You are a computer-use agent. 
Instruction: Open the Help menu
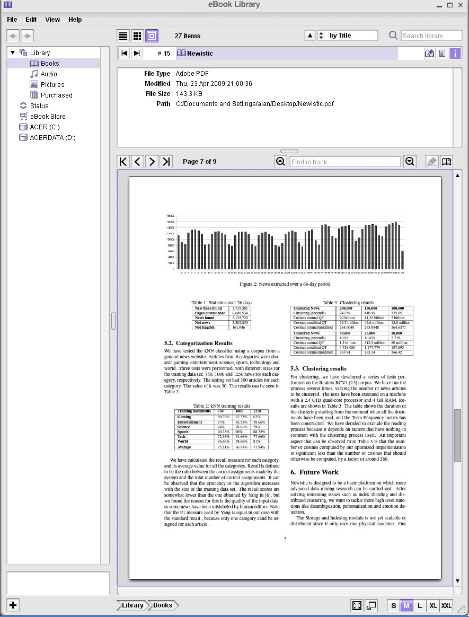click(x=75, y=19)
